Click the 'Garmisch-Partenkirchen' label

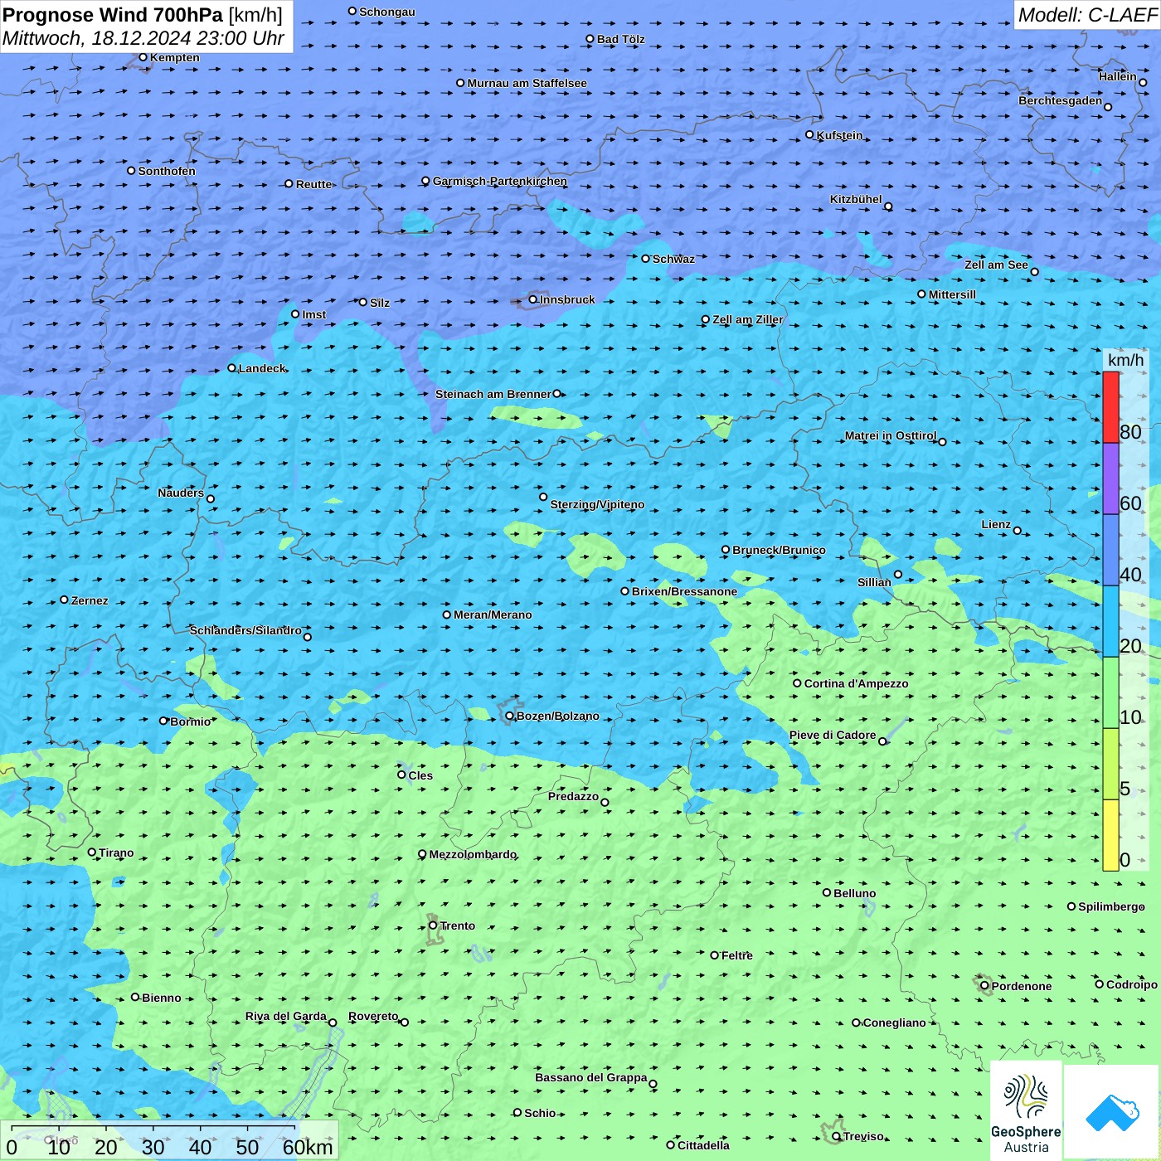pyautogui.click(x=500, y=181)
